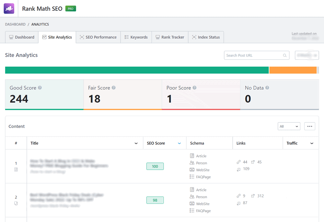
Task: Click the Poor Score help icon
Action: 194,88
